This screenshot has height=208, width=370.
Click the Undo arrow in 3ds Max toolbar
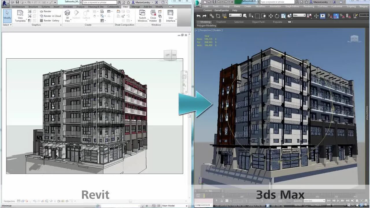point(198,16)
